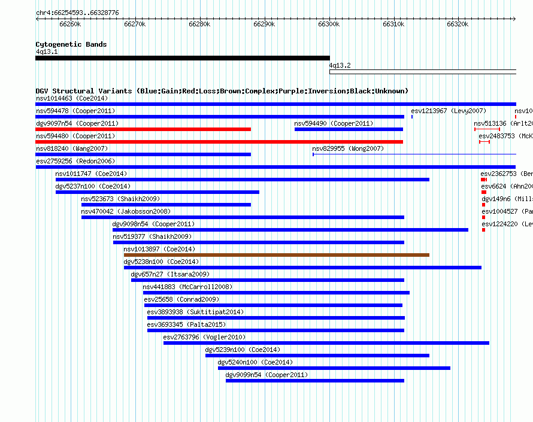Image resolution: width=533 pixels, height=422 pixels.
Task: Select the nsv818240 (Wang2007) gain bar
Action: 143,154
